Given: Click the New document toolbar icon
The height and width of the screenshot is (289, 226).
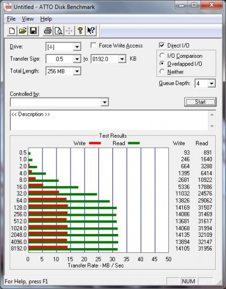Looking at the screenshot, I should click(12, 31).
